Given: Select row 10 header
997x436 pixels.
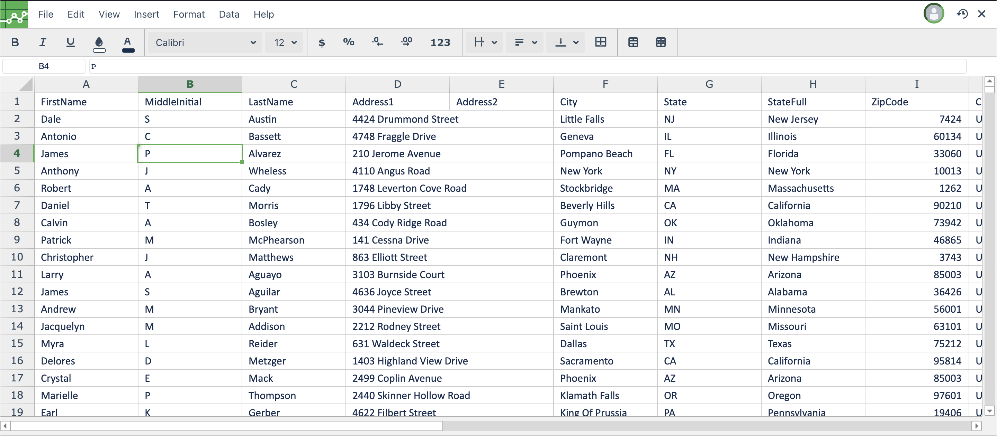Looking at the screenshot, I should click(17, 257).
